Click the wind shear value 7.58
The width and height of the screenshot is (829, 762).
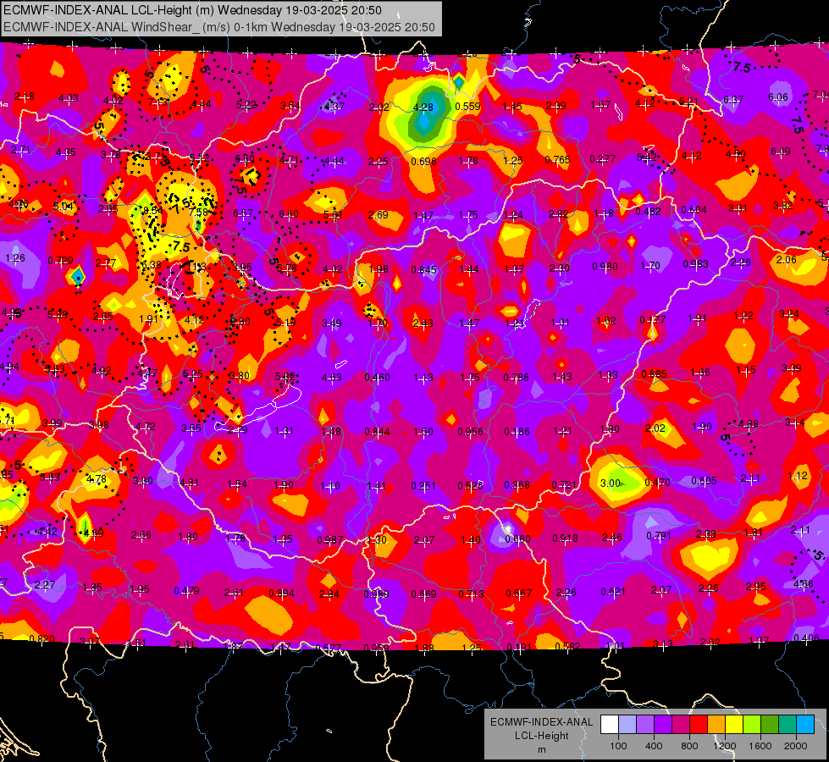(x=199, y=213)
